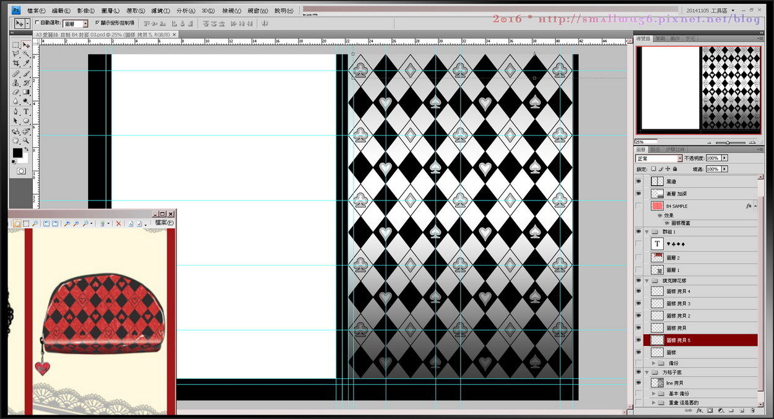The height and width of the screenshot is (419, 774).
Task: Select the Move tool in toolbox
Action: (26, 45)
